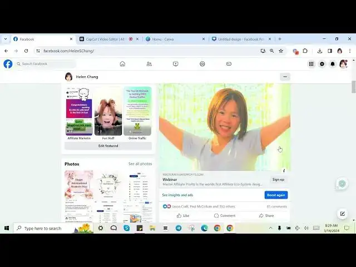This screenshot has height=267, width=356.
Task: Click the Facebook logo
Action: (8, 64)
